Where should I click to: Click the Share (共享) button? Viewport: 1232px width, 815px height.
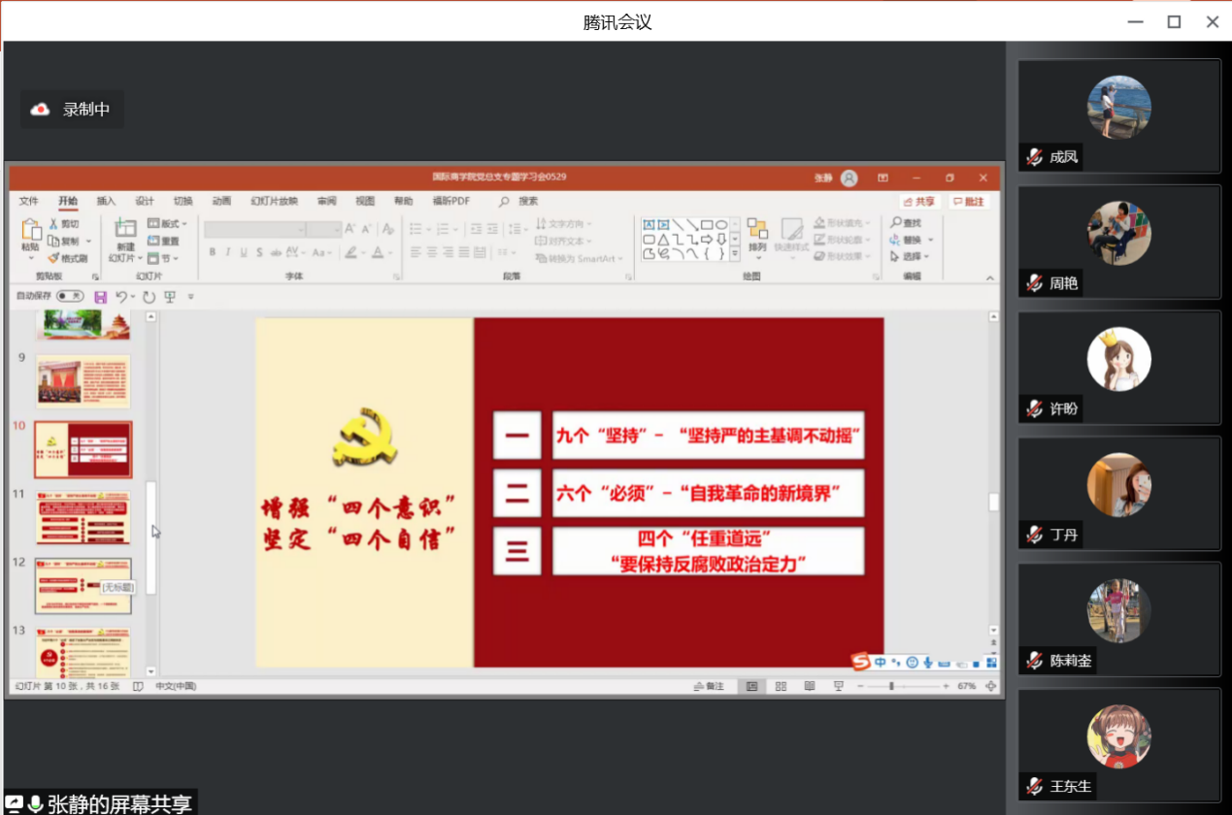click(x=918, y=202)
